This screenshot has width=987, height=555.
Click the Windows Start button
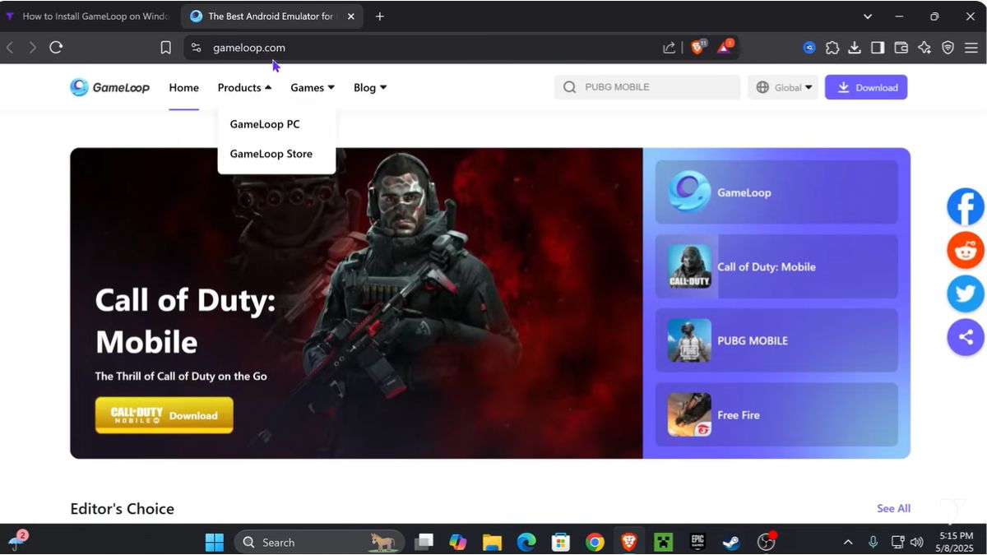[215, 542]
